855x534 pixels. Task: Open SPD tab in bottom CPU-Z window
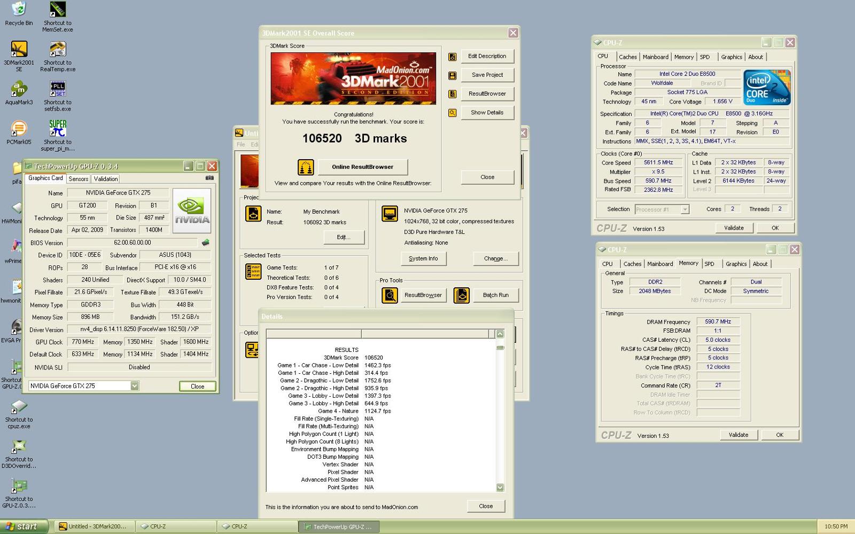pyautogui.click(x=709, y=264)
